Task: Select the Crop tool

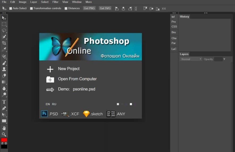Action: click(x=4, y=43)
